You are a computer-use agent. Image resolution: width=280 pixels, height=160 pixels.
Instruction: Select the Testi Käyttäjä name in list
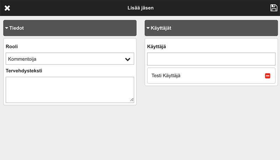pyautogui.click(x=166, y=76)
